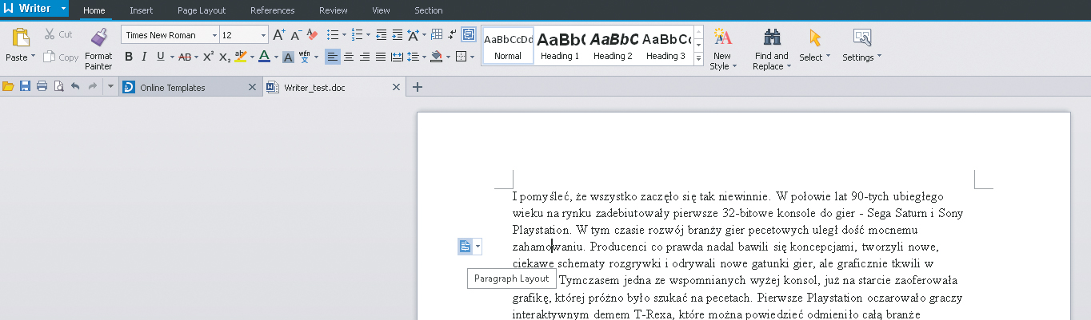This screenshot has height=320, width=1091.
Task: Open the Times New Roman font dropdown
Action: (x=214, y=35)
